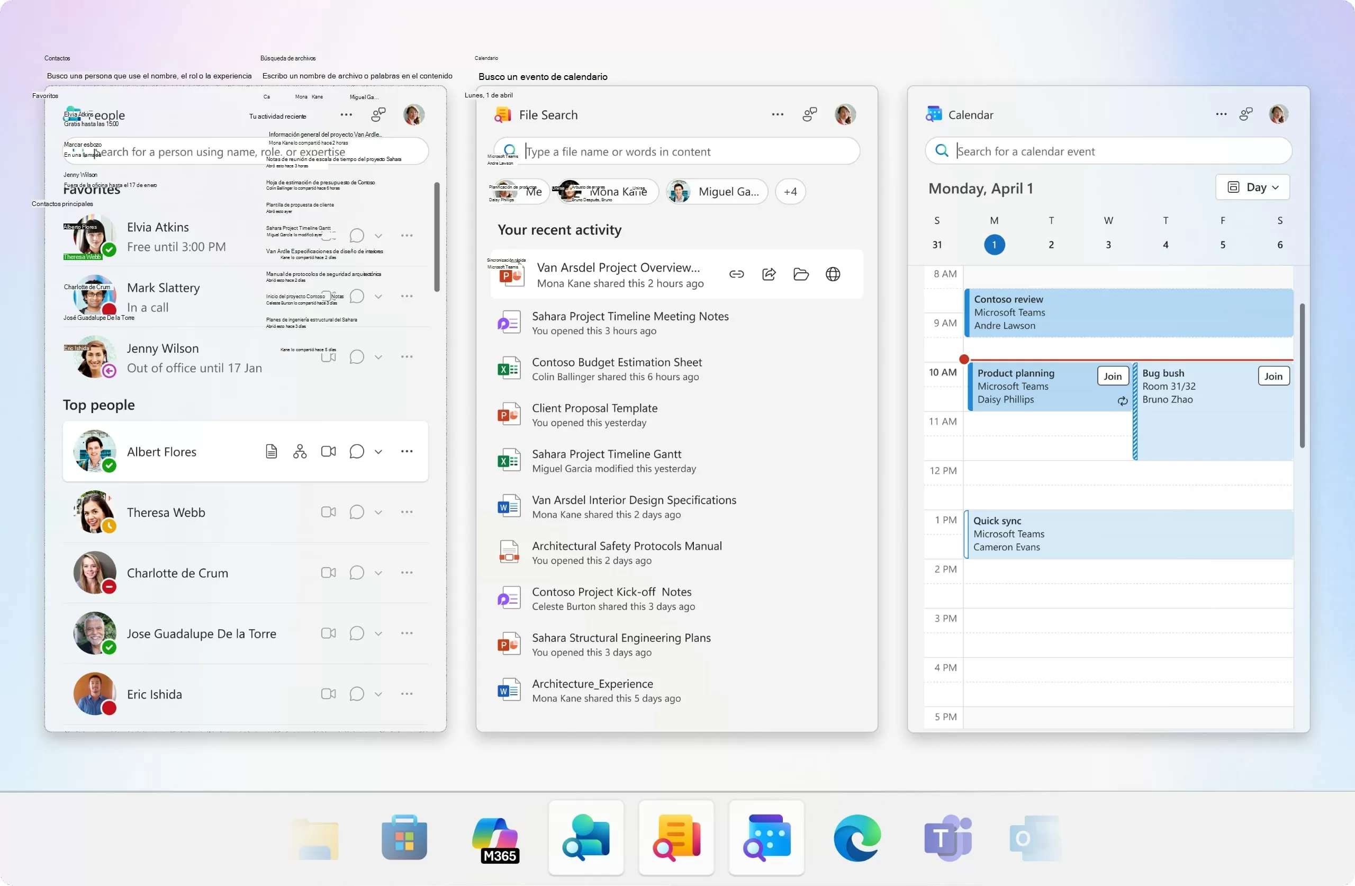The image size is (1355, 886).
Task: Click the calendar event search field
Action: (1108, 151)
